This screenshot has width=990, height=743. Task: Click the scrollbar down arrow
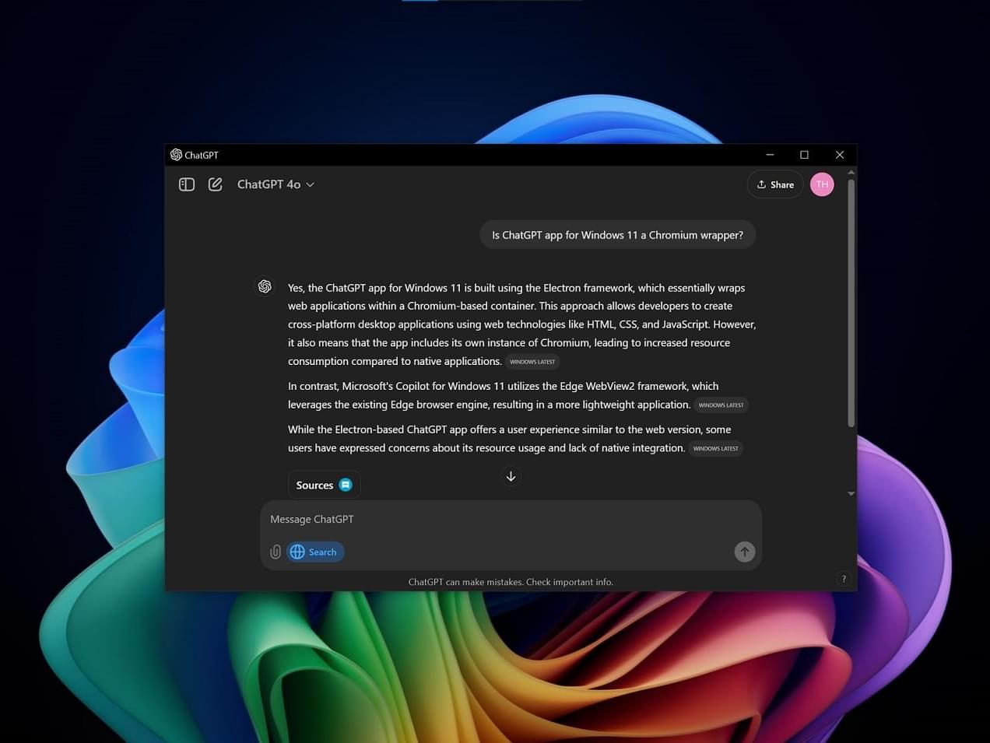tap(851, 493)
